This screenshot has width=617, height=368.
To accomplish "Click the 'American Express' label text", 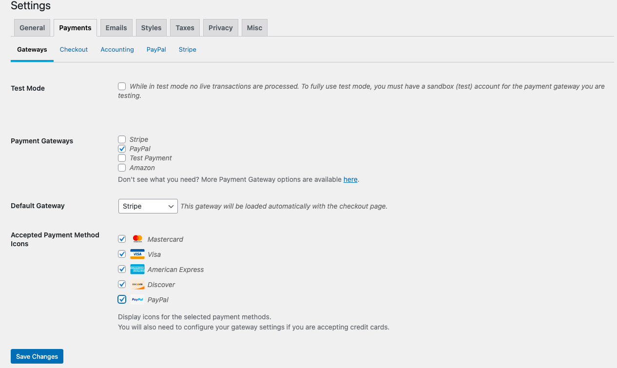I will [175, 270].
